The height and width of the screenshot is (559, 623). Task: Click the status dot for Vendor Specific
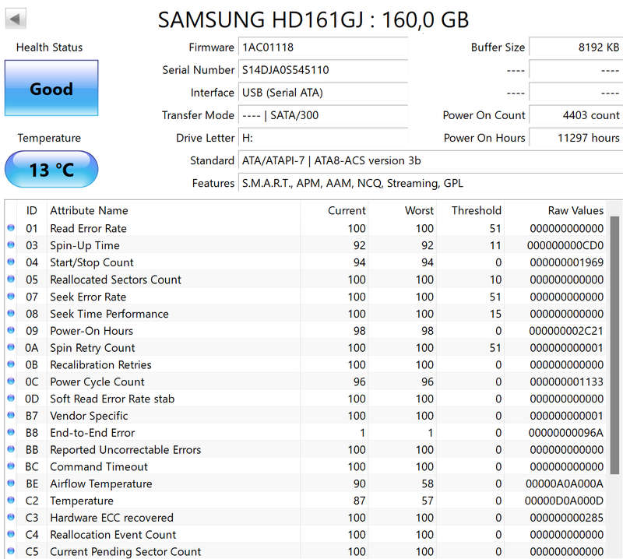coord(11,416)
